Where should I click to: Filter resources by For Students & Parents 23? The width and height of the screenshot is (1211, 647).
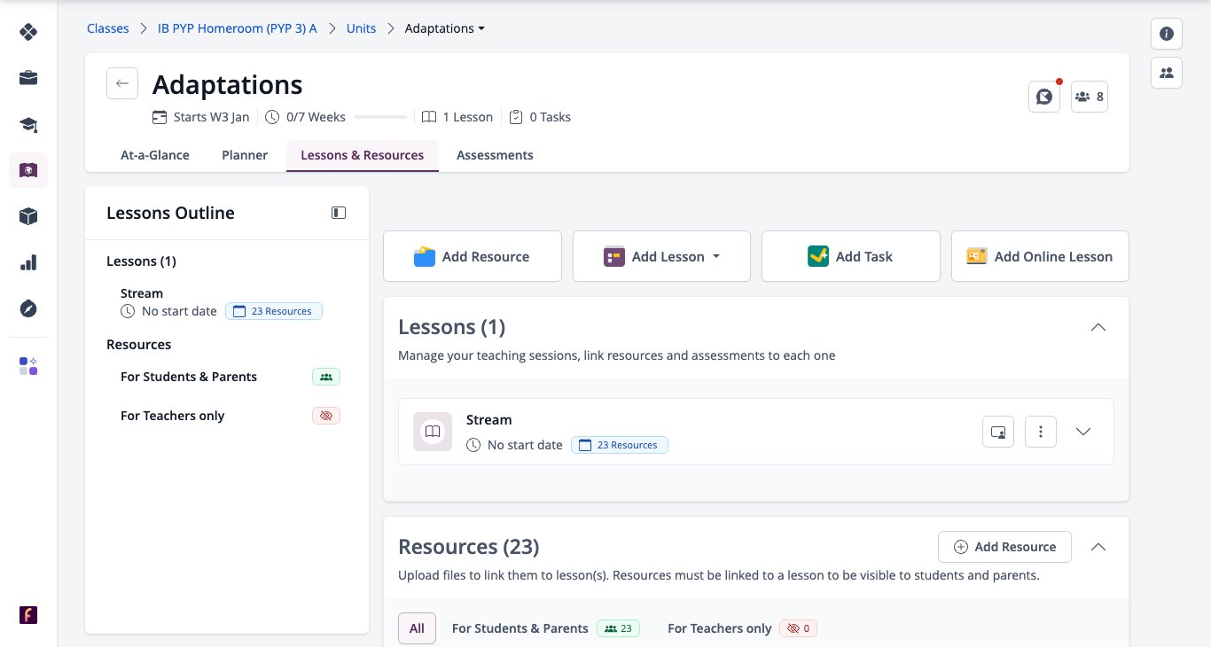[545, 628]
